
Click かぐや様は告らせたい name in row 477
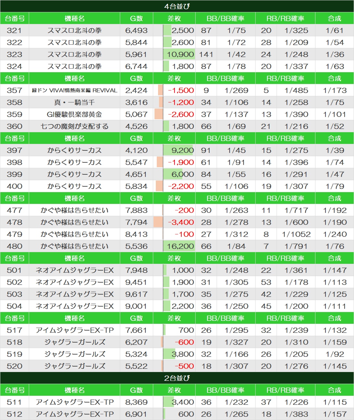point(74,210)
